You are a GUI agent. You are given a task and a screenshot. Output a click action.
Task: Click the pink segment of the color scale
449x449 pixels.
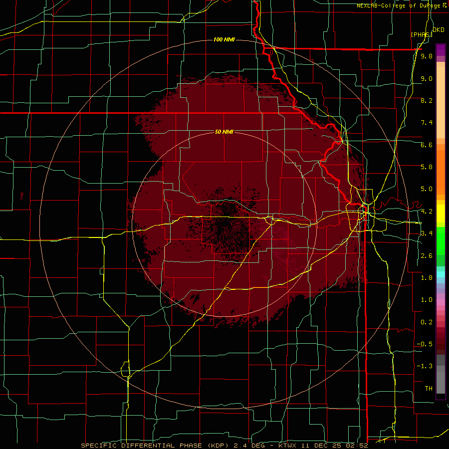click(441, 302)
